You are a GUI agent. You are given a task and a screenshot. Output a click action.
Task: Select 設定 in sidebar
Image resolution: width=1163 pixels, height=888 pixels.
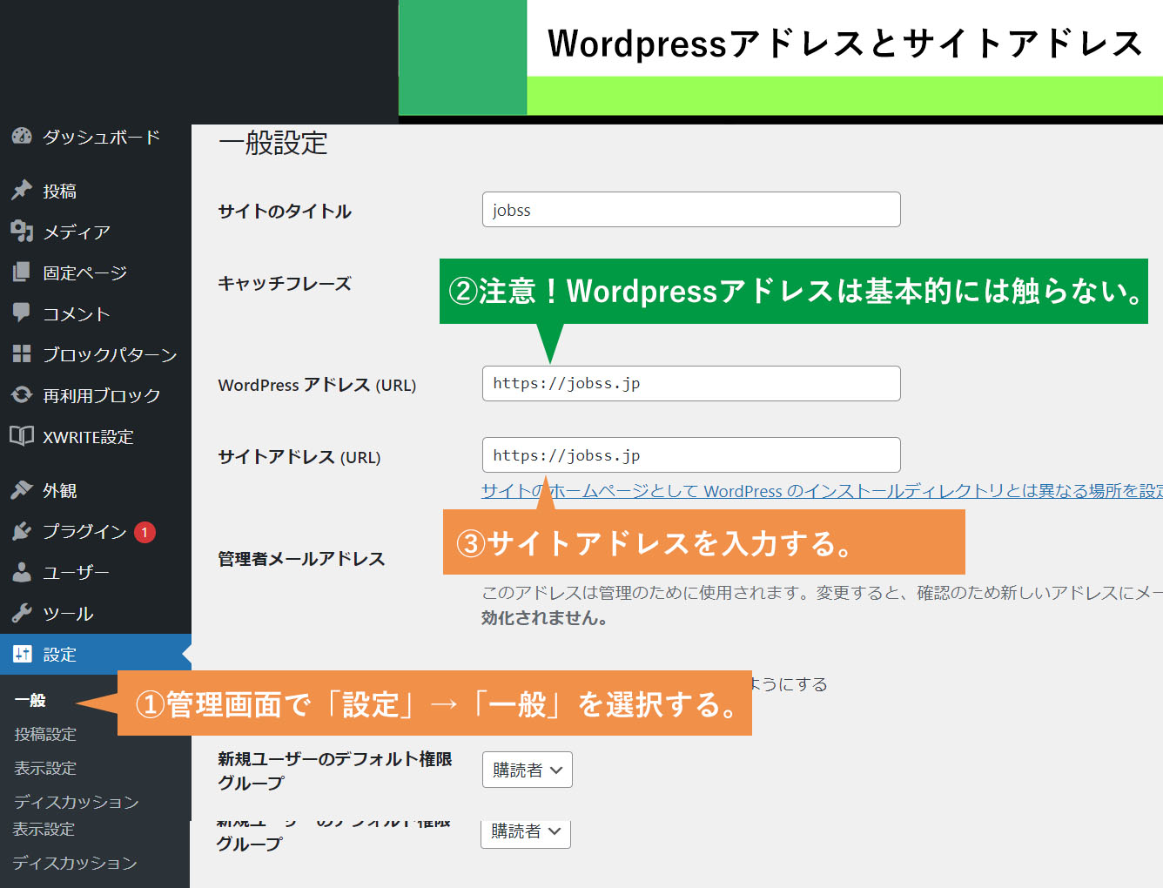[x=96, y=654]
